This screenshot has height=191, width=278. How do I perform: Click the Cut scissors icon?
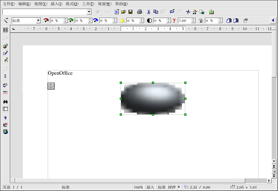[x=148, y=12]
